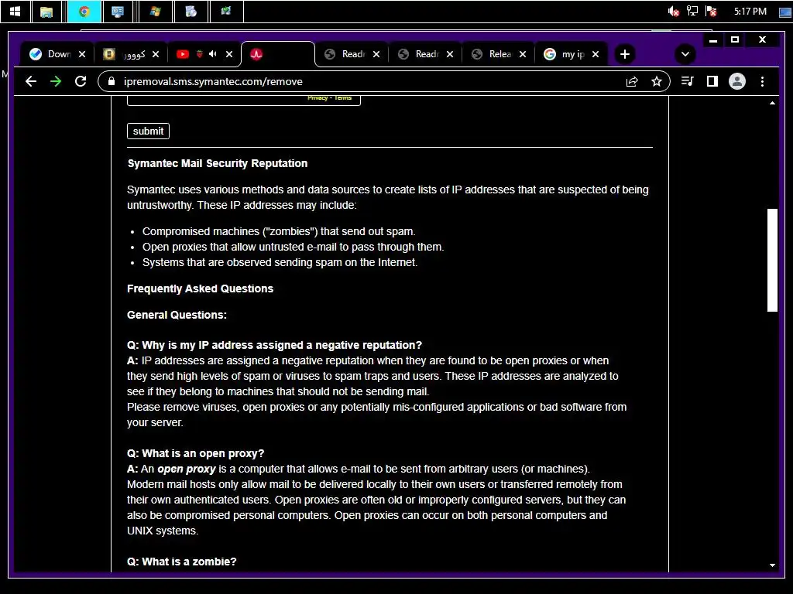The image size is (793, 594).
Task: Close the my ip tab
Action: tap(596, 54)
